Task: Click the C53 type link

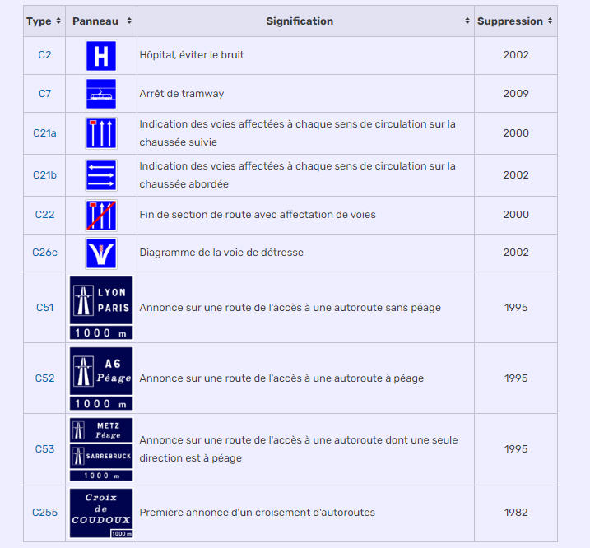Action: coord(44,449)
